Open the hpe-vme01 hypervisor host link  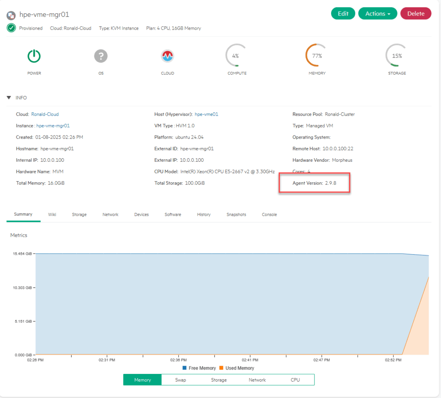coord(206,114)
